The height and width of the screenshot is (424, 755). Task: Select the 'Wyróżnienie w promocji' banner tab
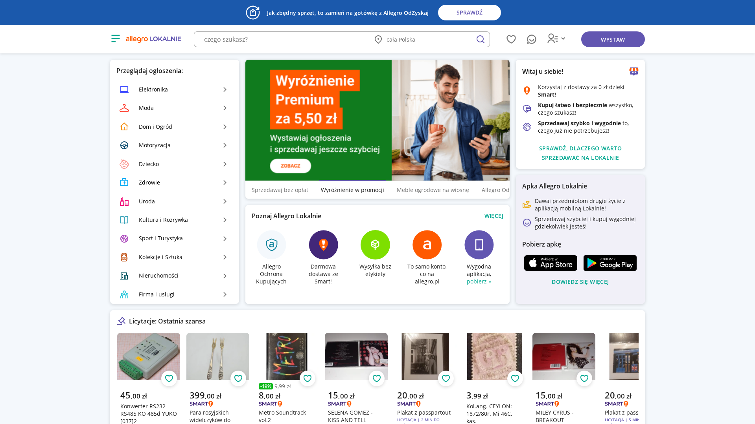[352, 190]
